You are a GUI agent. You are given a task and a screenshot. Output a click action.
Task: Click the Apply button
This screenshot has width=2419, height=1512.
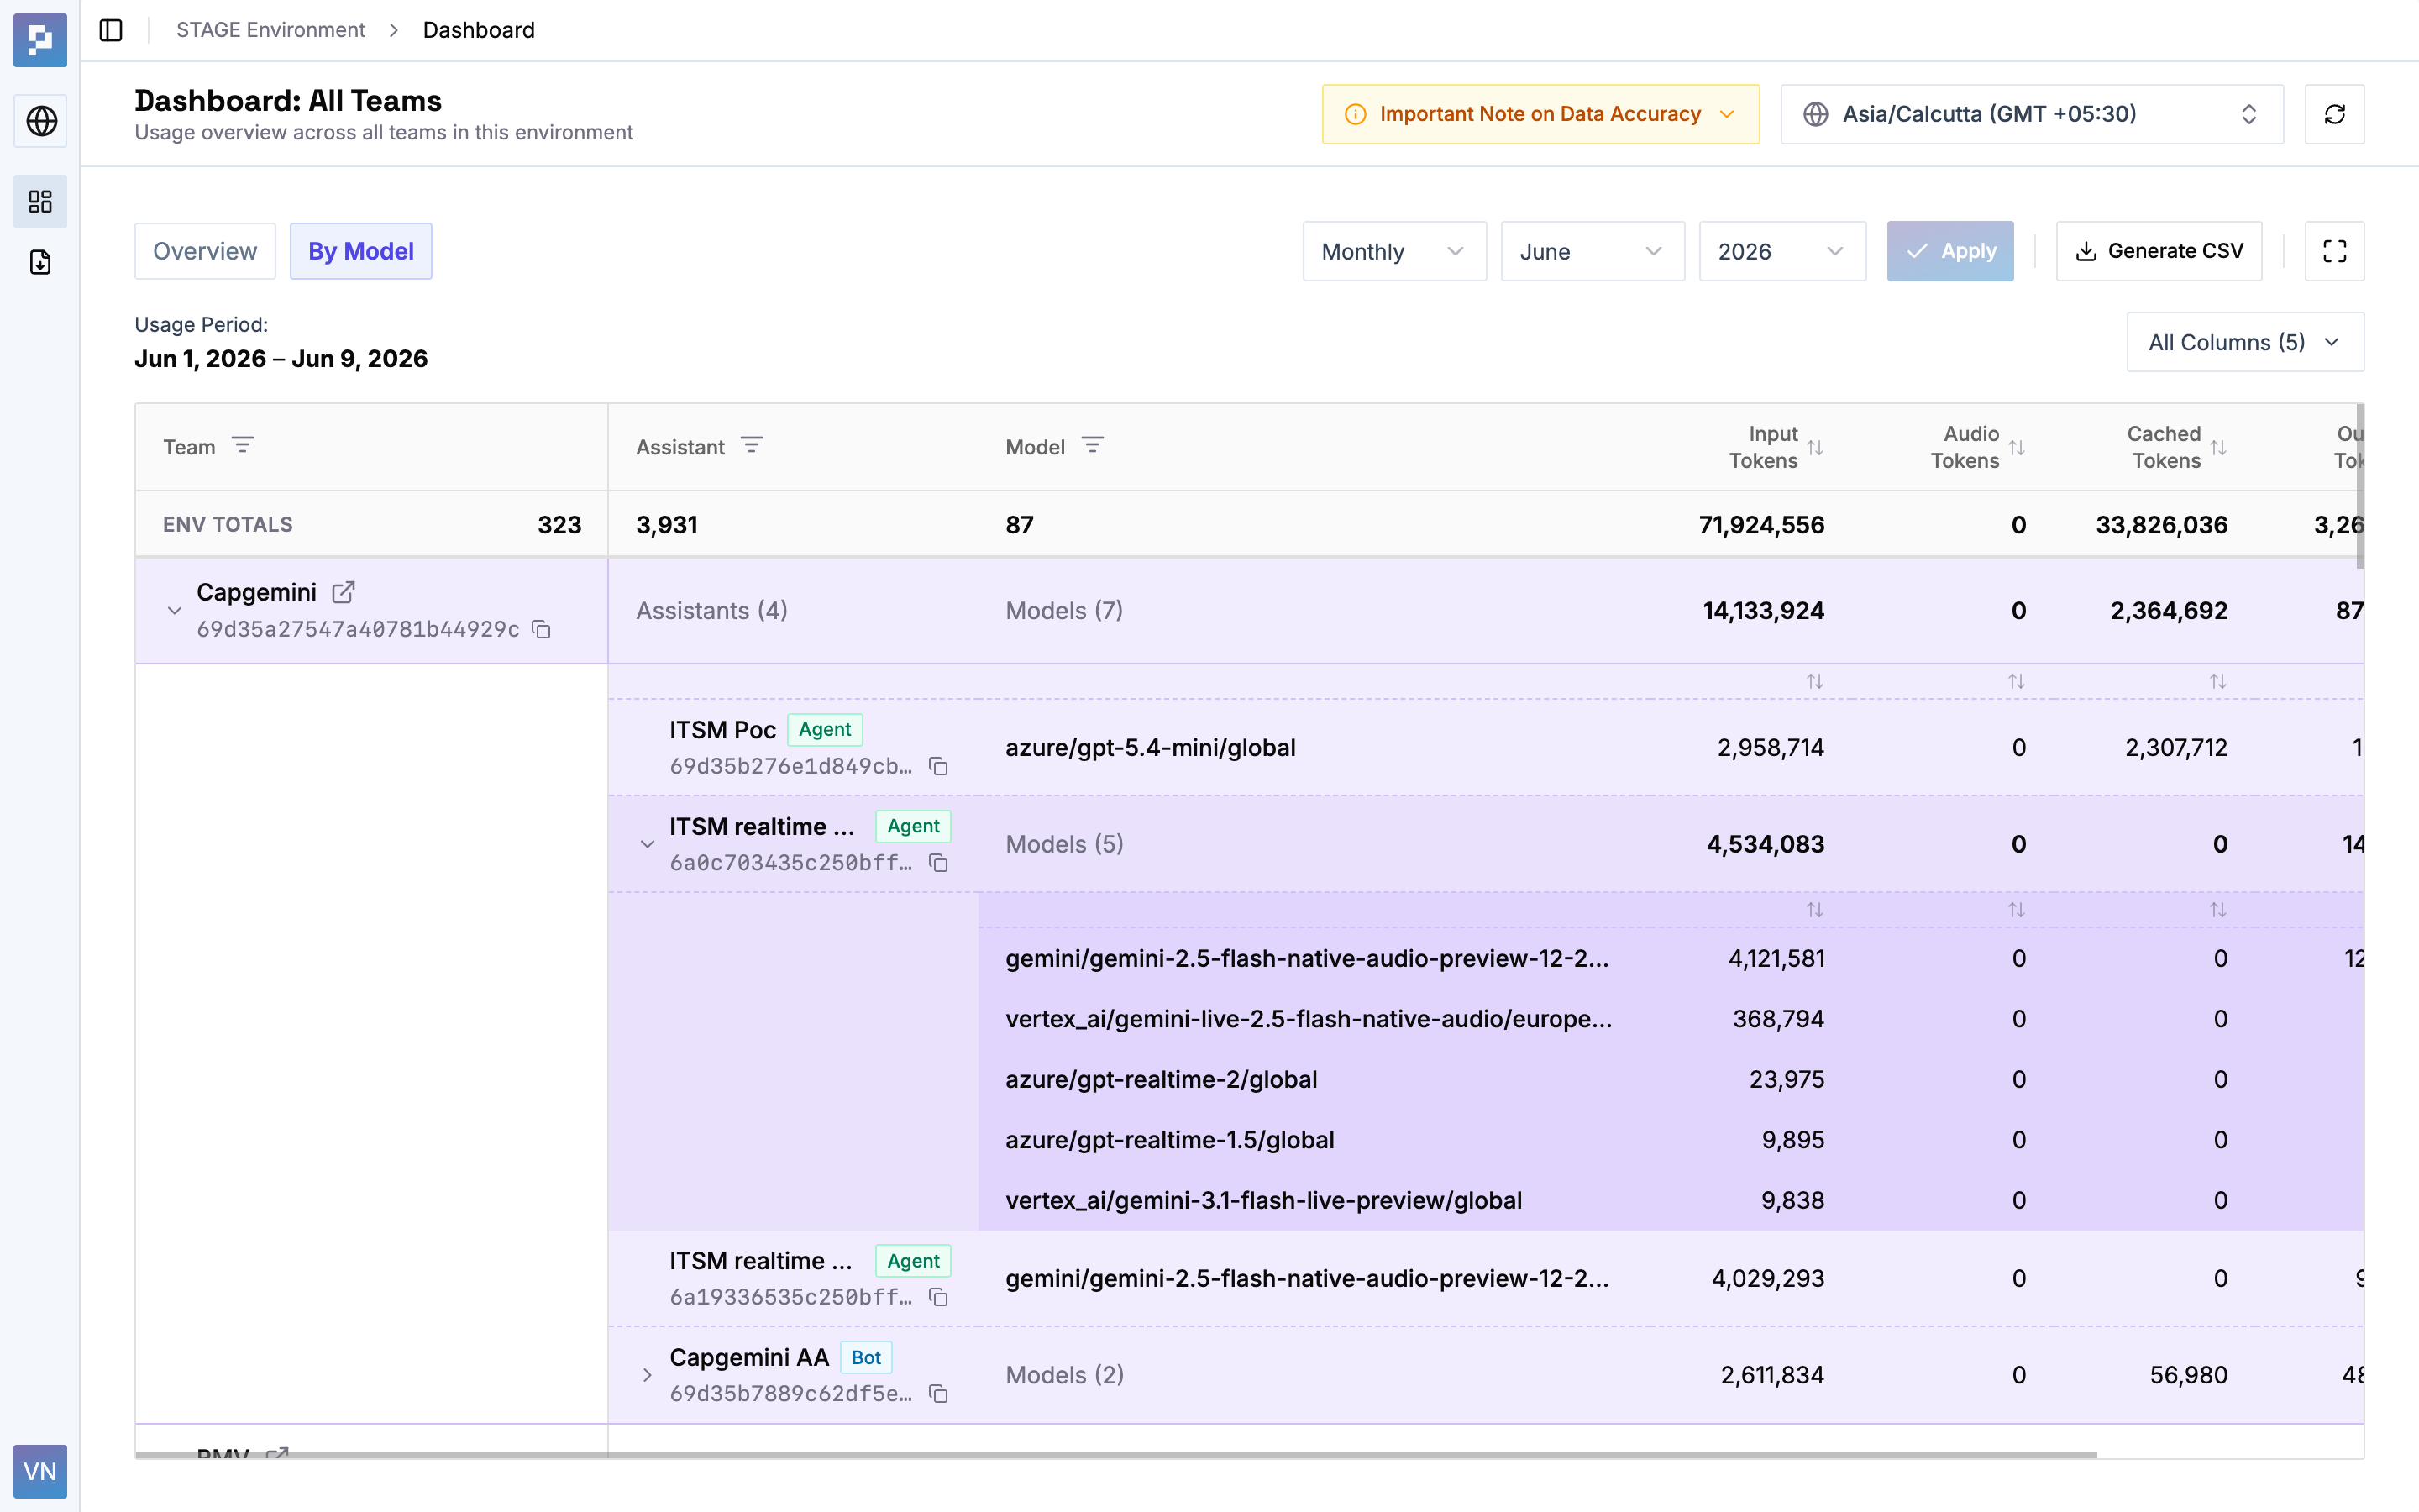1950,251
